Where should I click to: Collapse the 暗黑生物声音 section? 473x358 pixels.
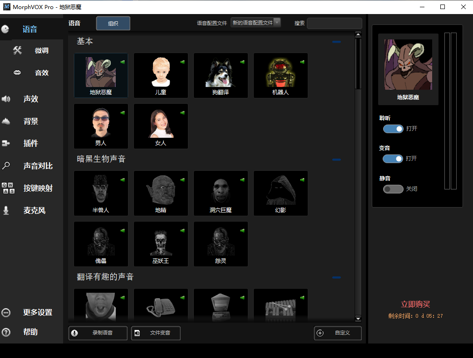[336, 160]
